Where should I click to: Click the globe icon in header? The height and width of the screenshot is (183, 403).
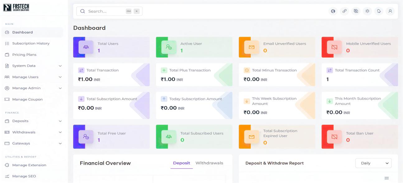(x=333, y=11)
